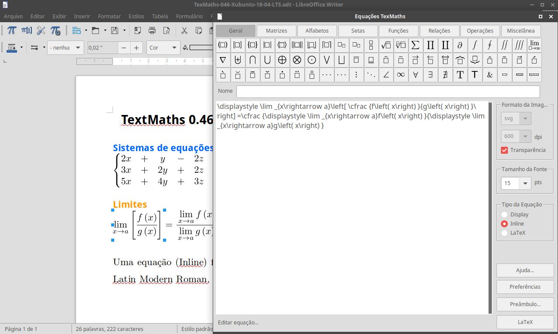Insert the limit 'lim' symbol
Image resolution: width=558 pixels, height=334 pixels.
534,45
